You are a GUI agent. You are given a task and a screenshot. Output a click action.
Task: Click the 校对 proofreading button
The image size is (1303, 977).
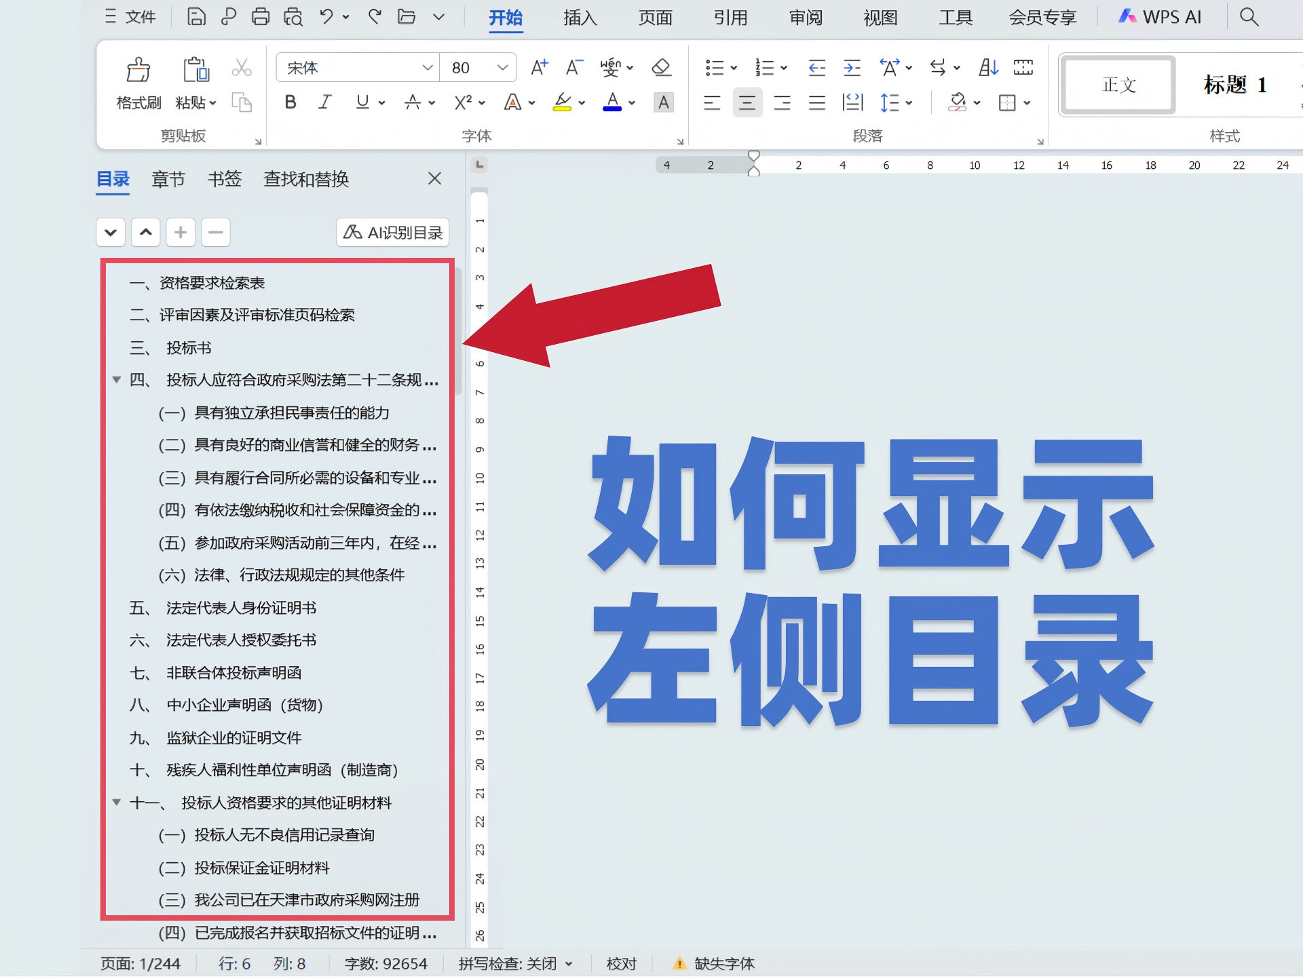tap(621, 963)
